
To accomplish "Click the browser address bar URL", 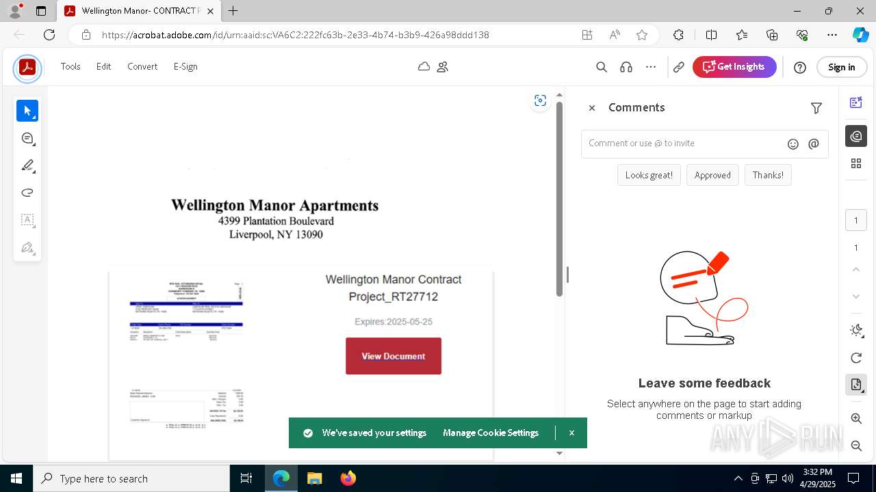I will click(296, 35).
